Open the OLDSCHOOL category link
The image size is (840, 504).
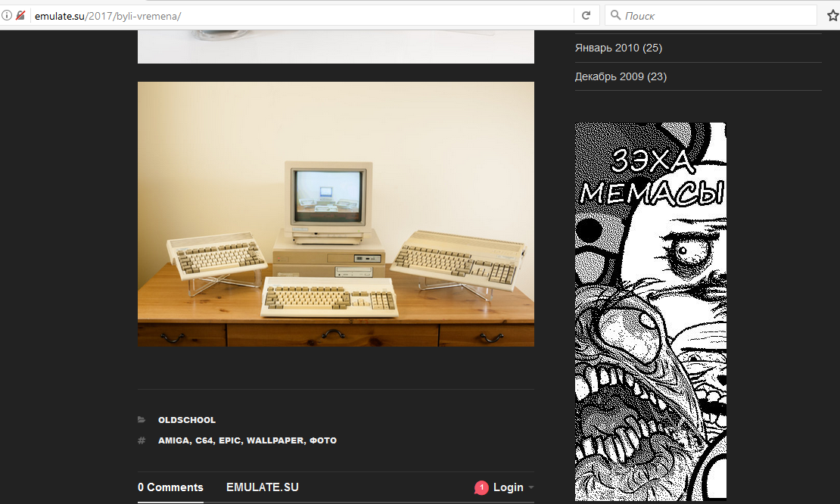coord(186,420)
